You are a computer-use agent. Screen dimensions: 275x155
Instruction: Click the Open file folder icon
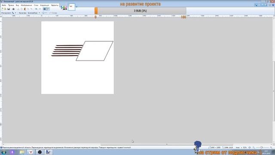pos(5,9)
